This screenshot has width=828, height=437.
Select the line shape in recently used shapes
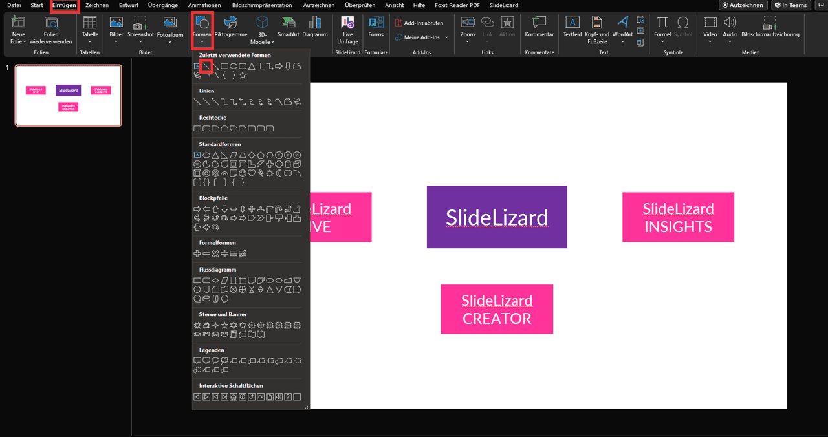(x=206, y=66)
